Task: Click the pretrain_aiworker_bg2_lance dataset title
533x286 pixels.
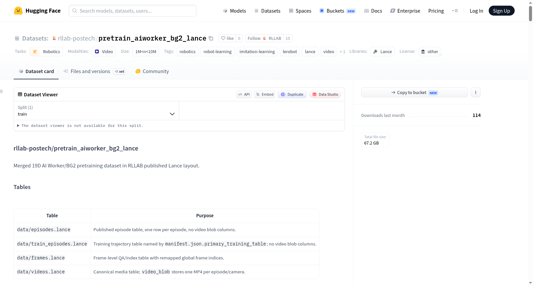Action: (x=152, y=38)
